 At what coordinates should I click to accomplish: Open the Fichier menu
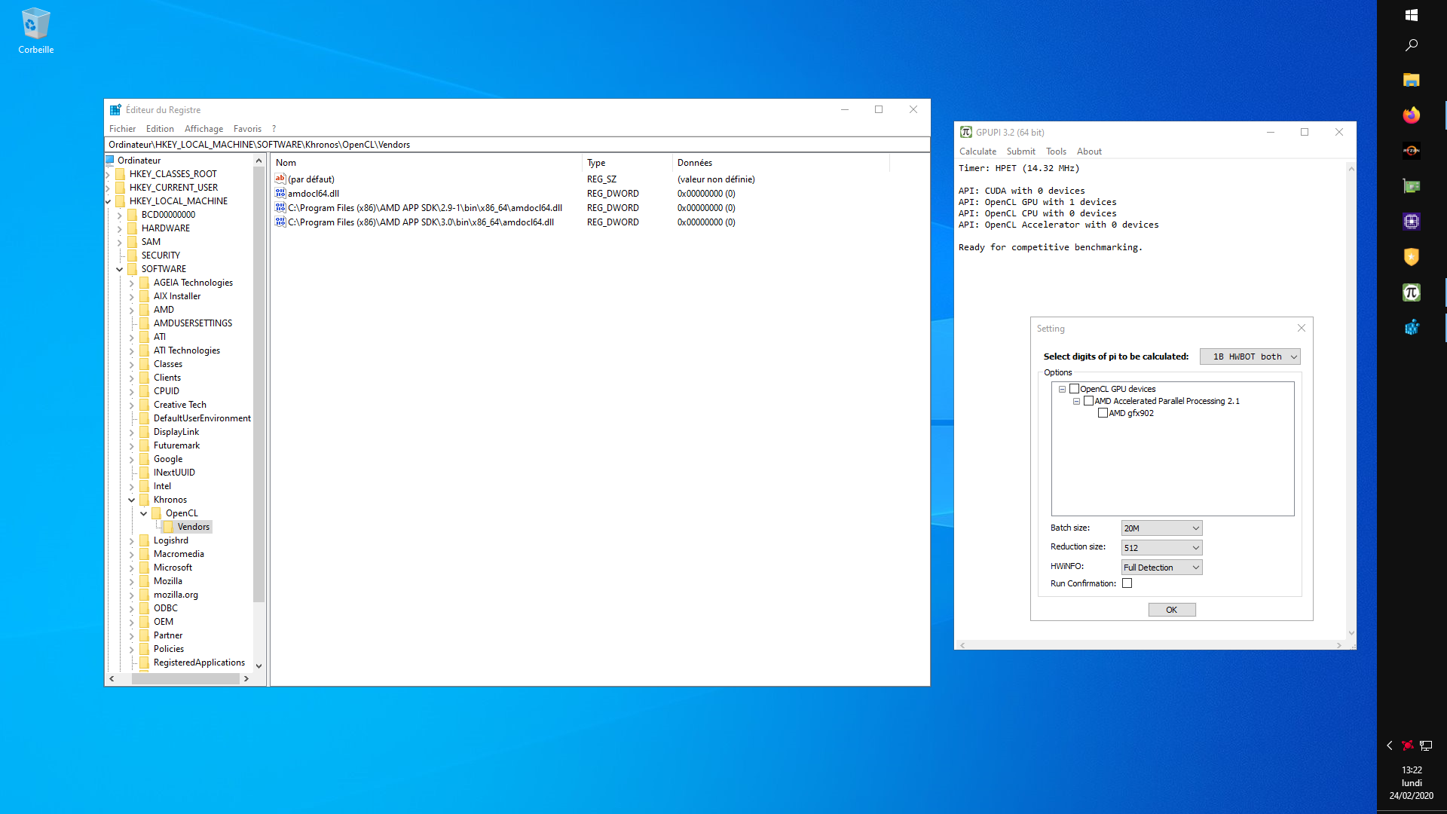[122, 129]
